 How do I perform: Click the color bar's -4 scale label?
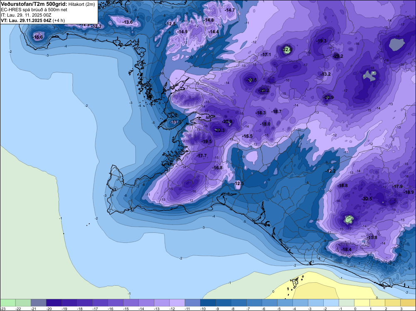pyautogui.click(x=295, y=309)
